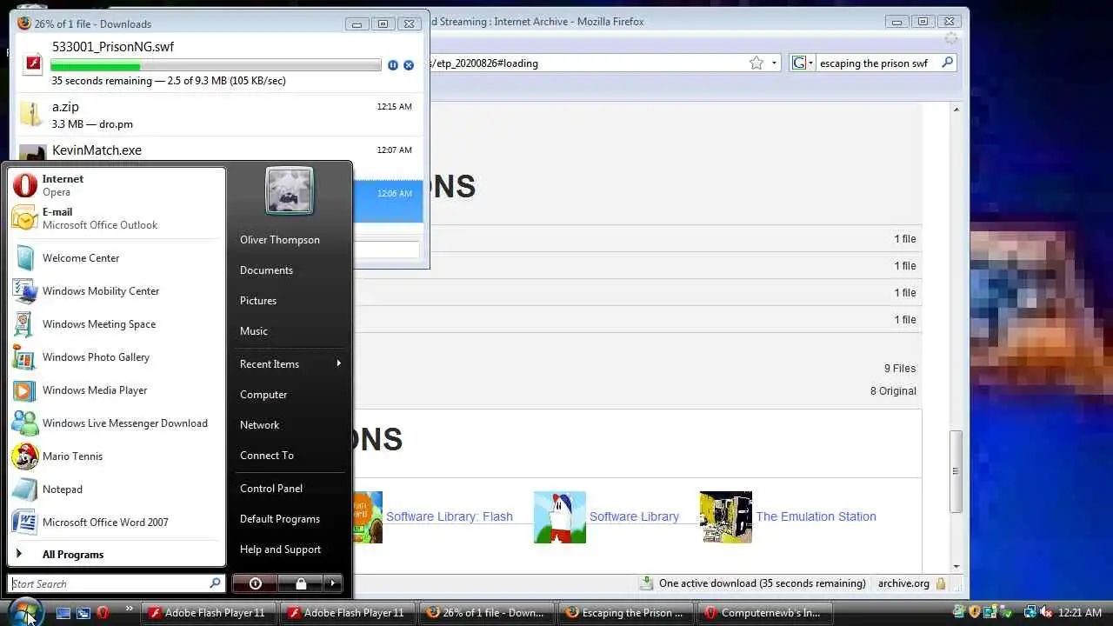This screenshot has height=626, width=1113.
Task: Click the Show Desktop quick launch icon
Action: pyautogui.click(x=63, y=613)
